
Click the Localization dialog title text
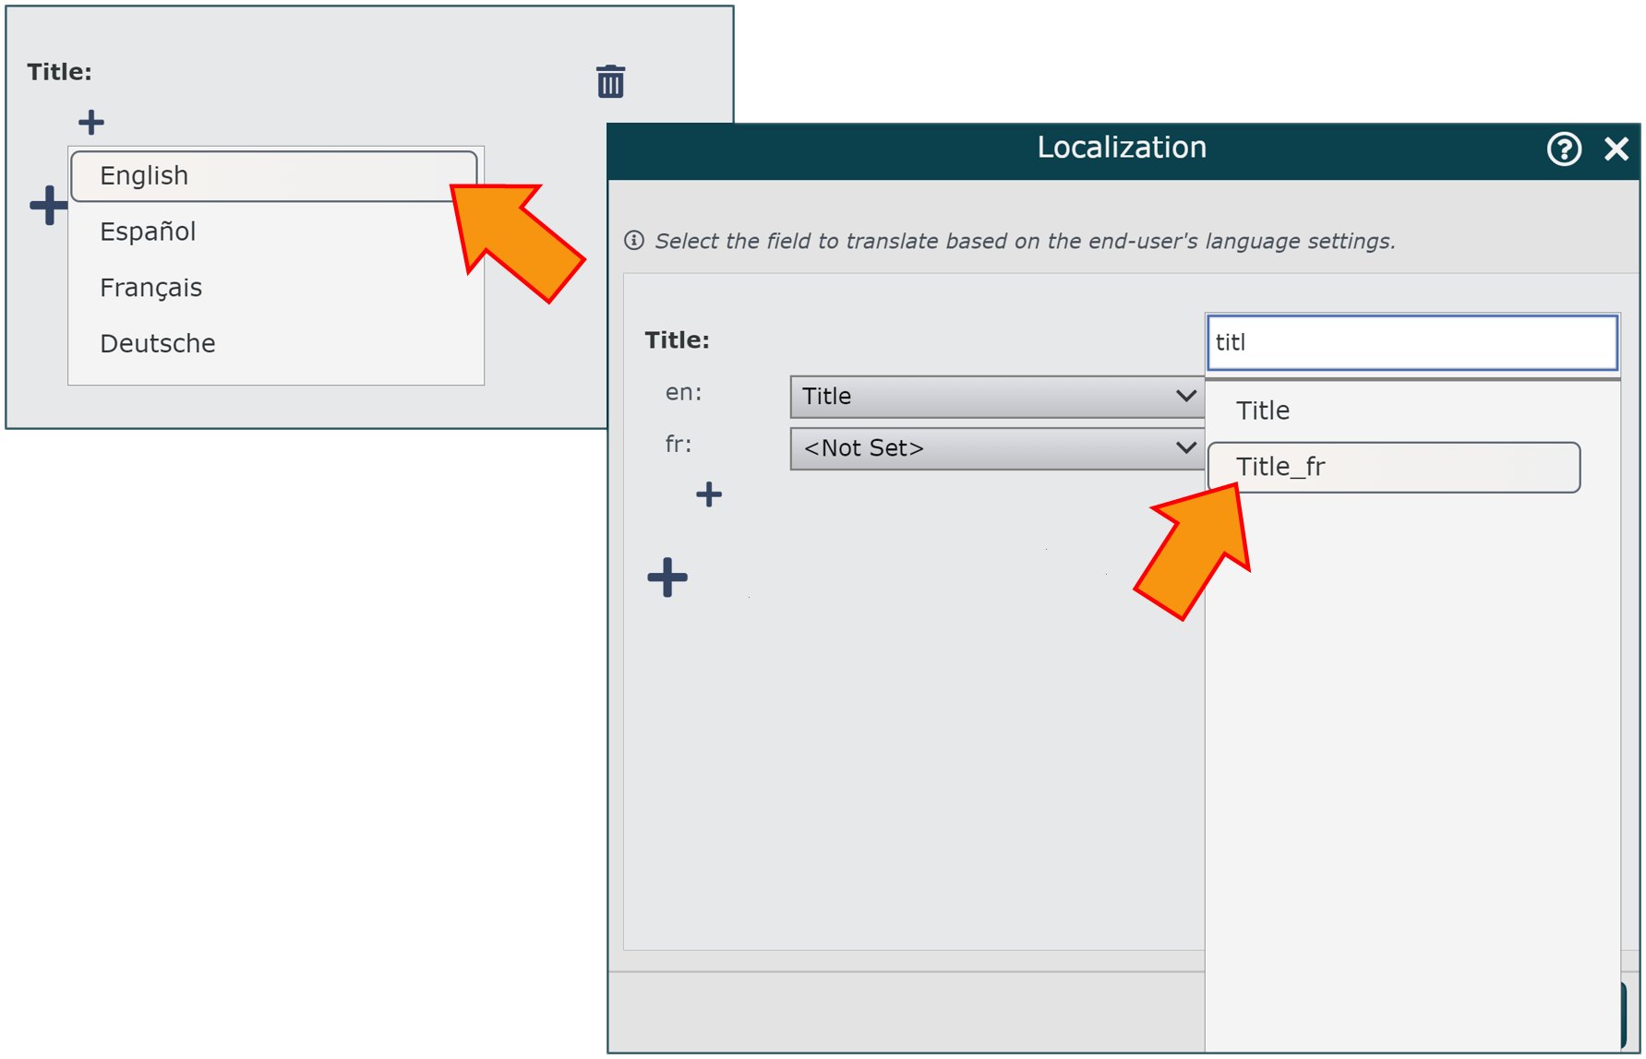[1122, 148]
